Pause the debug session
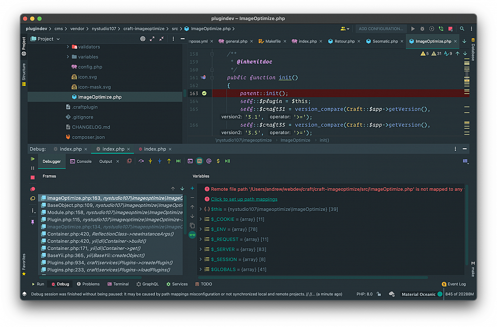497x327 pixels. [33, 168]
